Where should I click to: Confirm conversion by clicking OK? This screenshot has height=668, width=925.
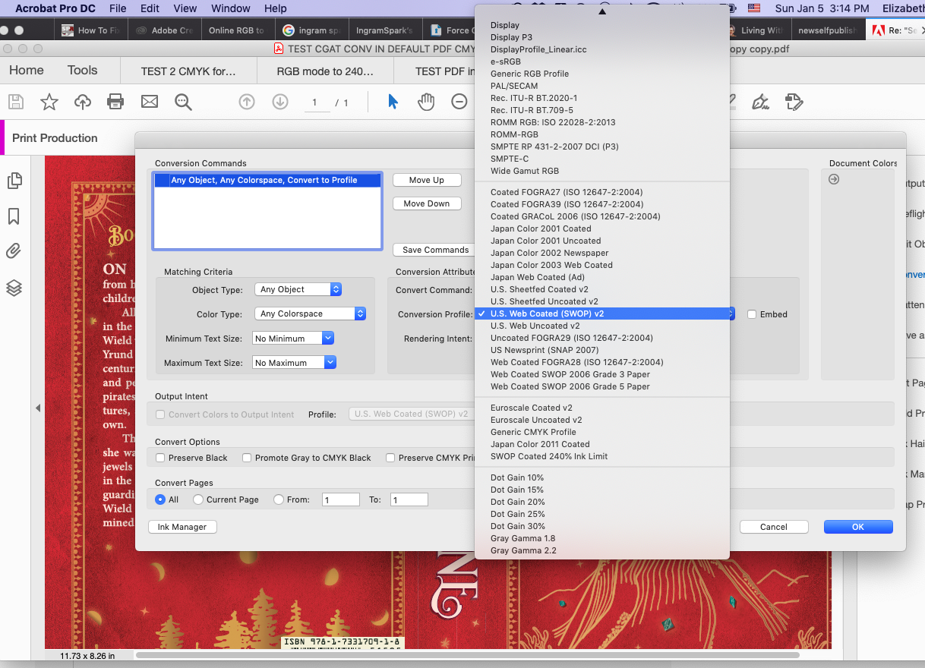coord(858,526)
